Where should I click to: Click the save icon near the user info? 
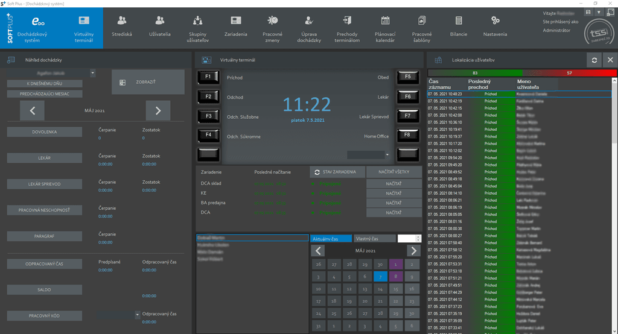point(587,12)
